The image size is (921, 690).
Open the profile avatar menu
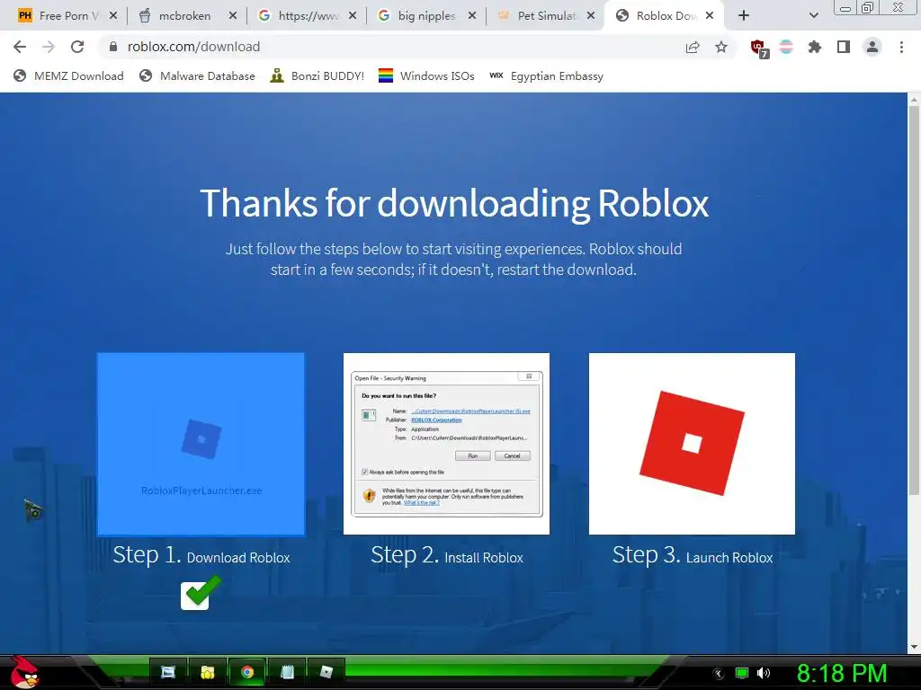pyautogui.click(x=872, y=47)
